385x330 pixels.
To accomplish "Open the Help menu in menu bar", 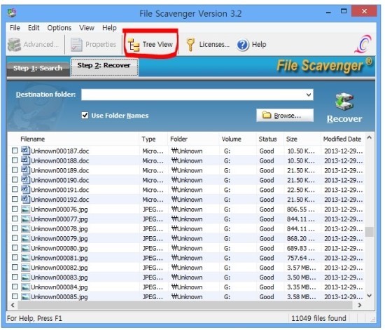I will [x=109, y=28].
